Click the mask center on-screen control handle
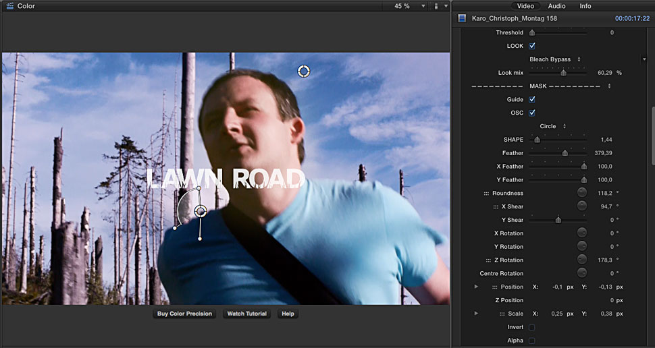Image resolution: width=655 pixels, height=348 pixels. click(200, 212)
